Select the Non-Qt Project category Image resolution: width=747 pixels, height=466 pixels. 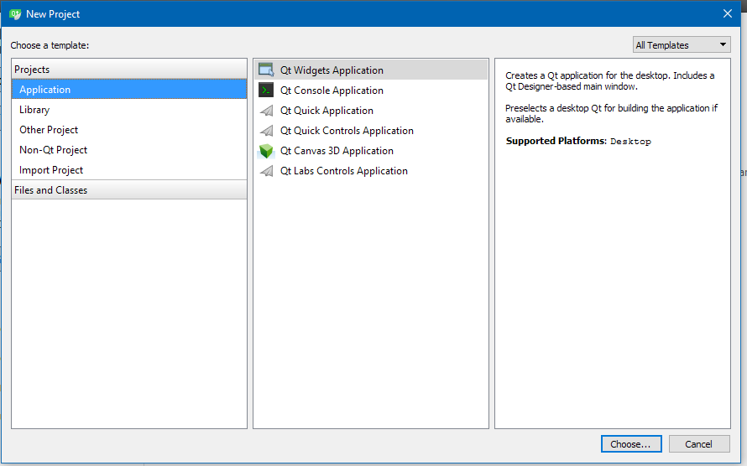click(129, 150)
